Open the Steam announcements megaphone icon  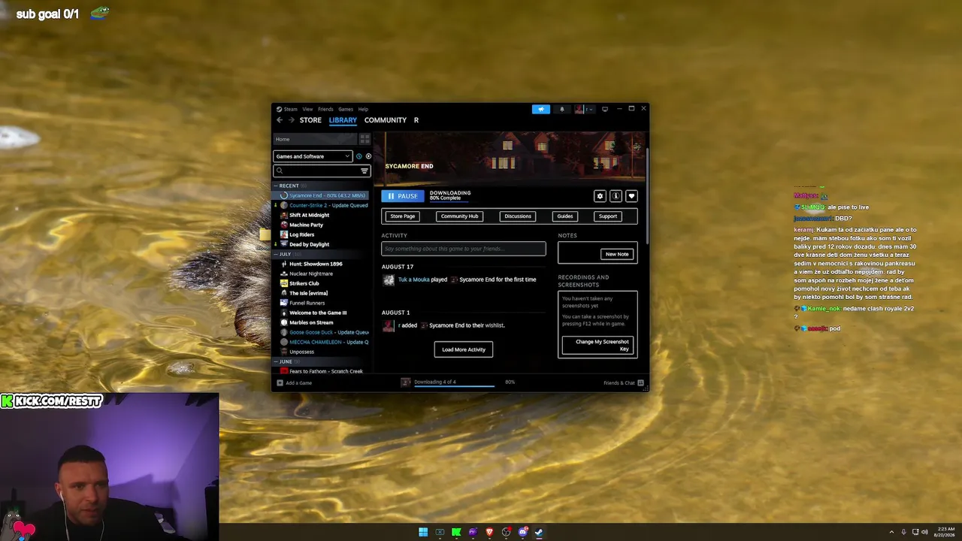pos(540,109)
